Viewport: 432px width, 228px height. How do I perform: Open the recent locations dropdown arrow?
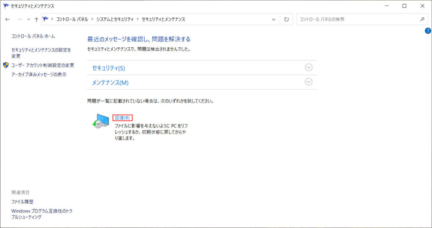pos(28,19)
